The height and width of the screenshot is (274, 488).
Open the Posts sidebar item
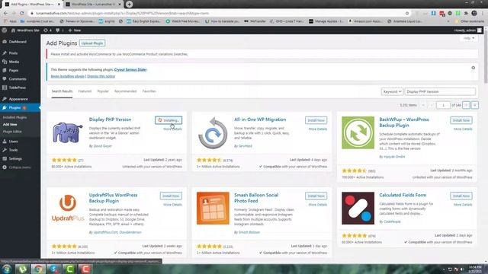[x=13, y=53]
